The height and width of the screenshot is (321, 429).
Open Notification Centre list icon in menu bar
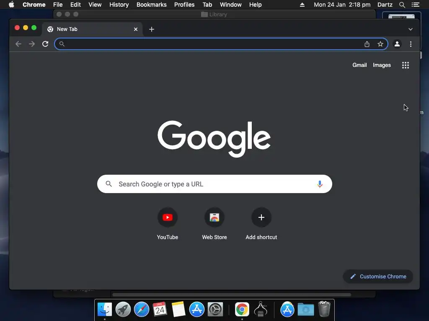pos(415,5)
